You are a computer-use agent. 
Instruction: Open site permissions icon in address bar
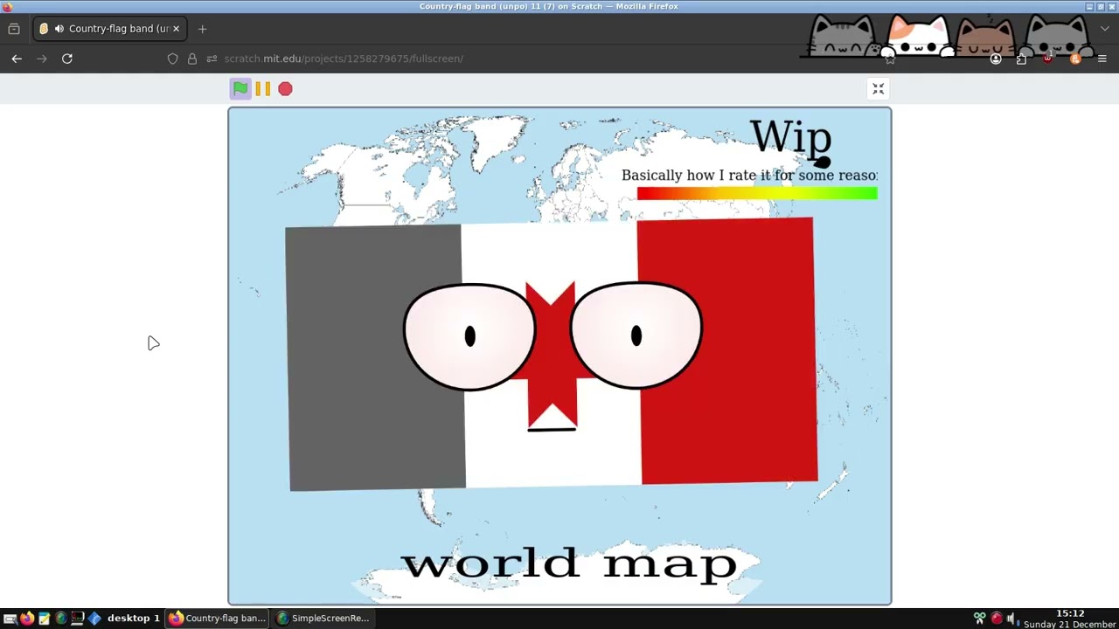[212, 59]
